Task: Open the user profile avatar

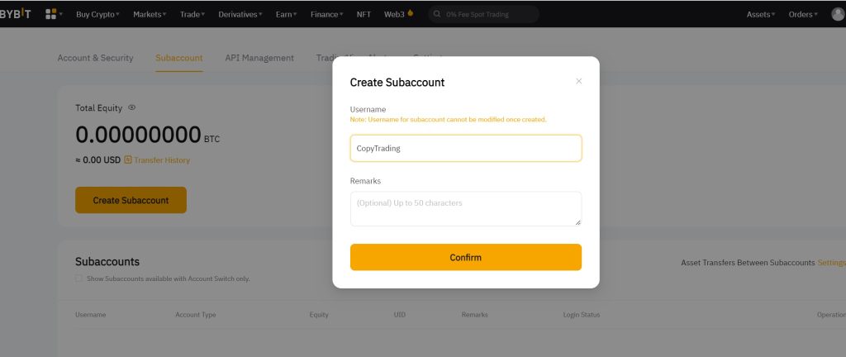Action: [838, 14]
